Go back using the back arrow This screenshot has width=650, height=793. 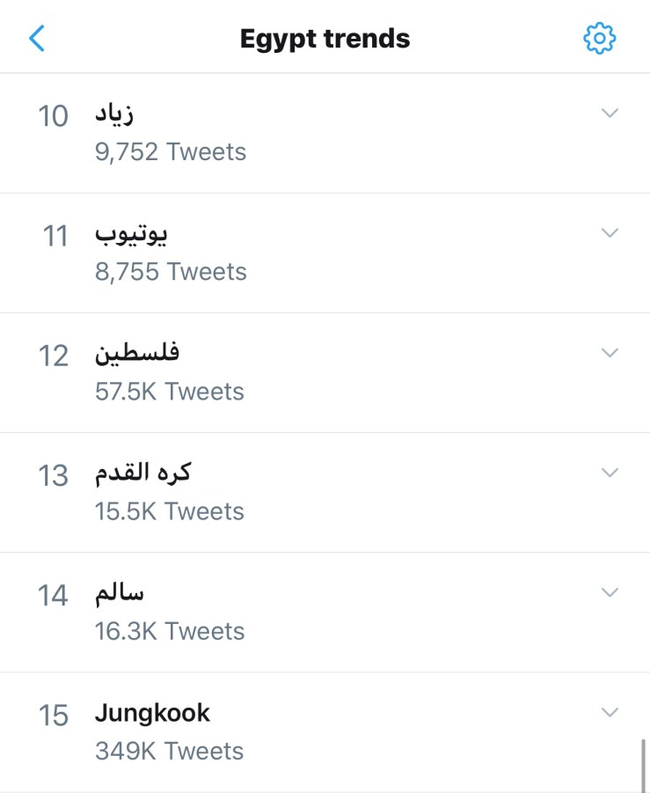tap(37, 39)
